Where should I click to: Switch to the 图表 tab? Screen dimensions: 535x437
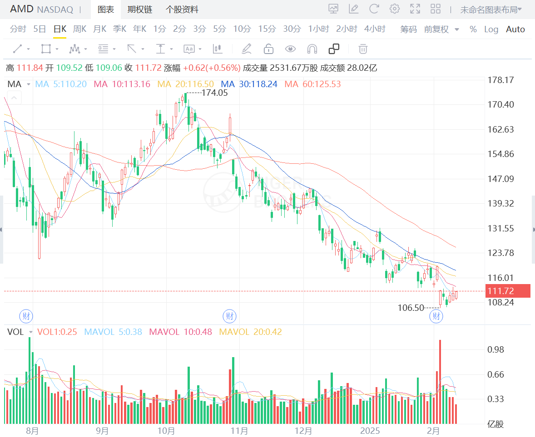point(106,10)
